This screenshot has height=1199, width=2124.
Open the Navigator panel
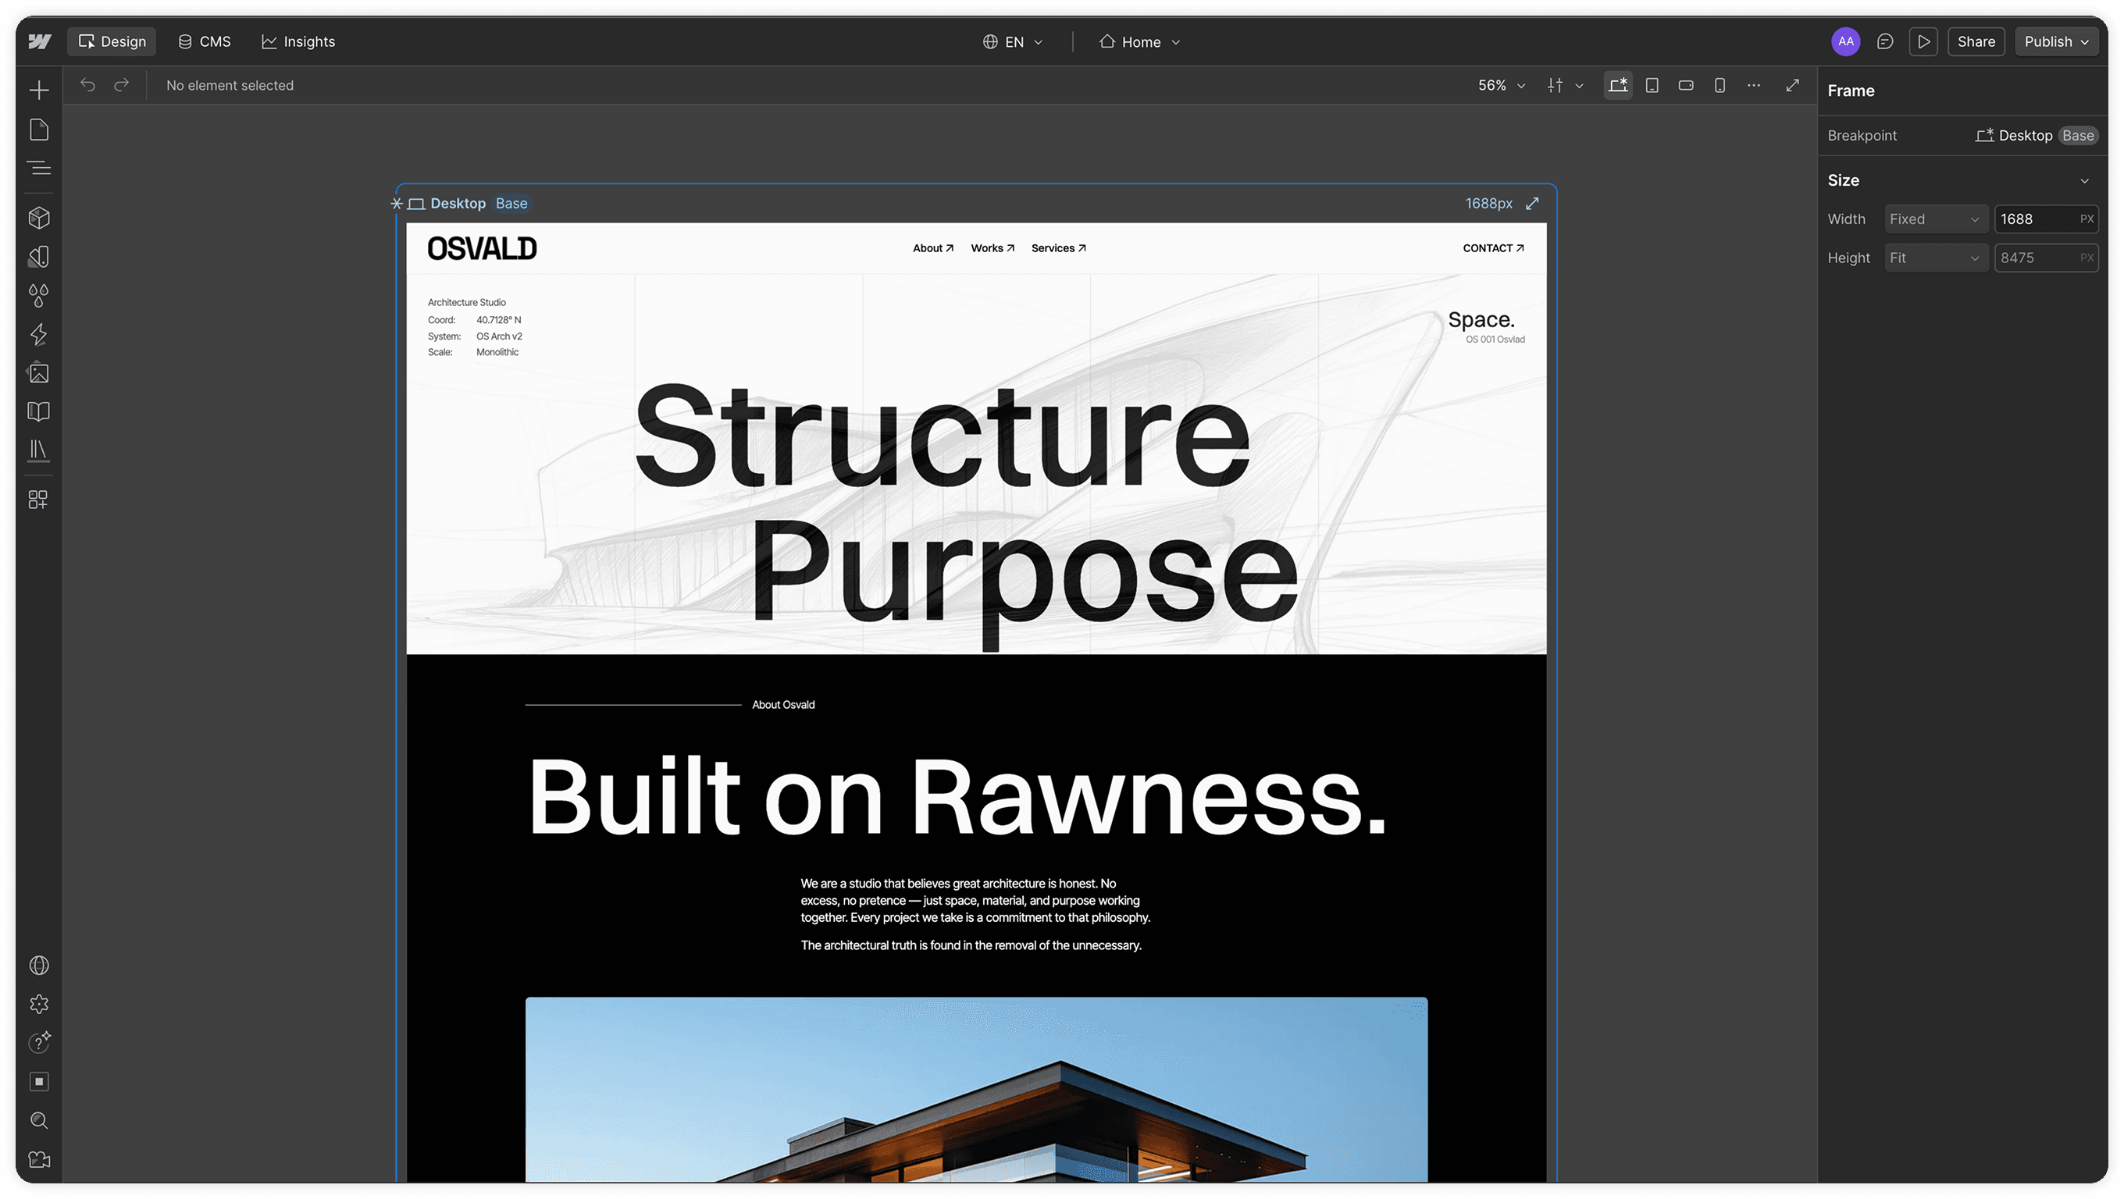pos(39,168)
